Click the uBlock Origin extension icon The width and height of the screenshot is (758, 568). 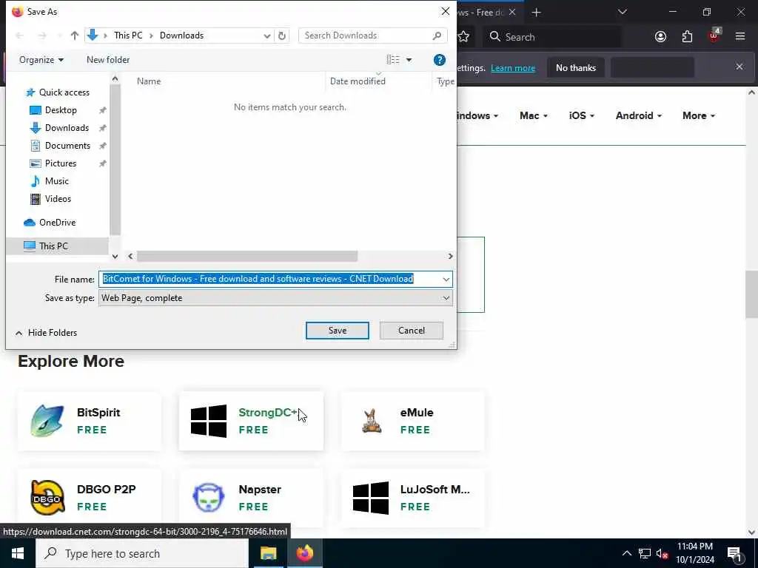tap(714, 35)
